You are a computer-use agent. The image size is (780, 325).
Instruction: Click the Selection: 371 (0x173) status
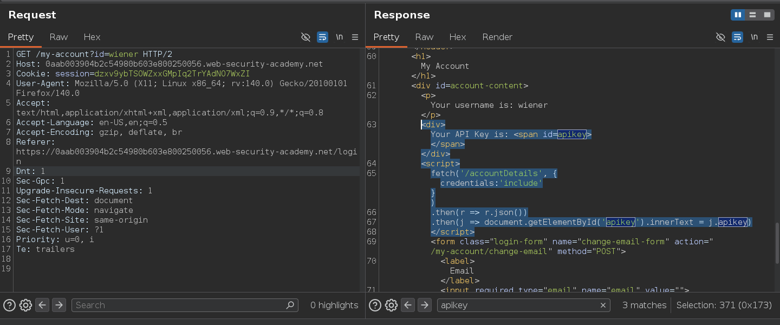click(724, 305)
